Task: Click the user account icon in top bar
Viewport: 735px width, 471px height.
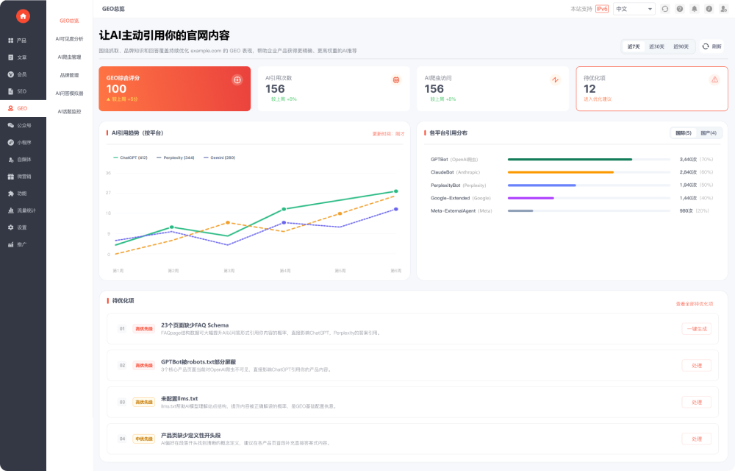Action: pos(724,9)
